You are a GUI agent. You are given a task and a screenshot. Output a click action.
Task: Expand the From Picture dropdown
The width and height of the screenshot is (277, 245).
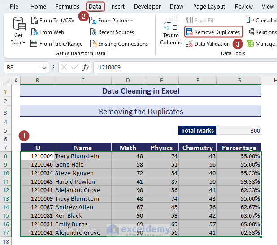[131, 21]
